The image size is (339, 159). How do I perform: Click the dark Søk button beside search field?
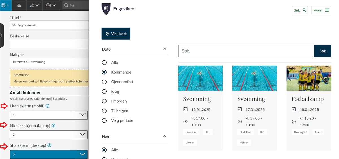[322, 51]
